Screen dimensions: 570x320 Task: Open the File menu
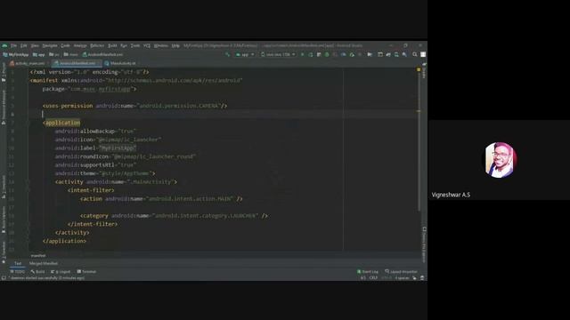pos(14,45)
